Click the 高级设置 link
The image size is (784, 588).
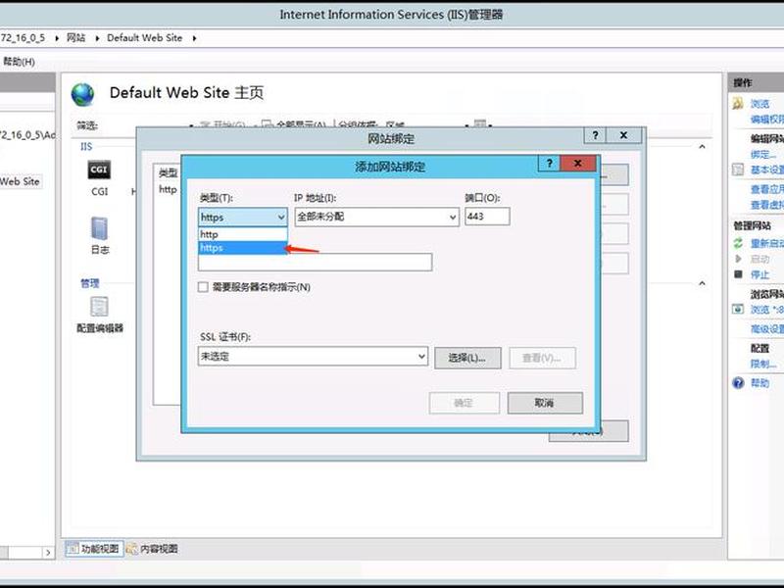[x=767, y=328]
